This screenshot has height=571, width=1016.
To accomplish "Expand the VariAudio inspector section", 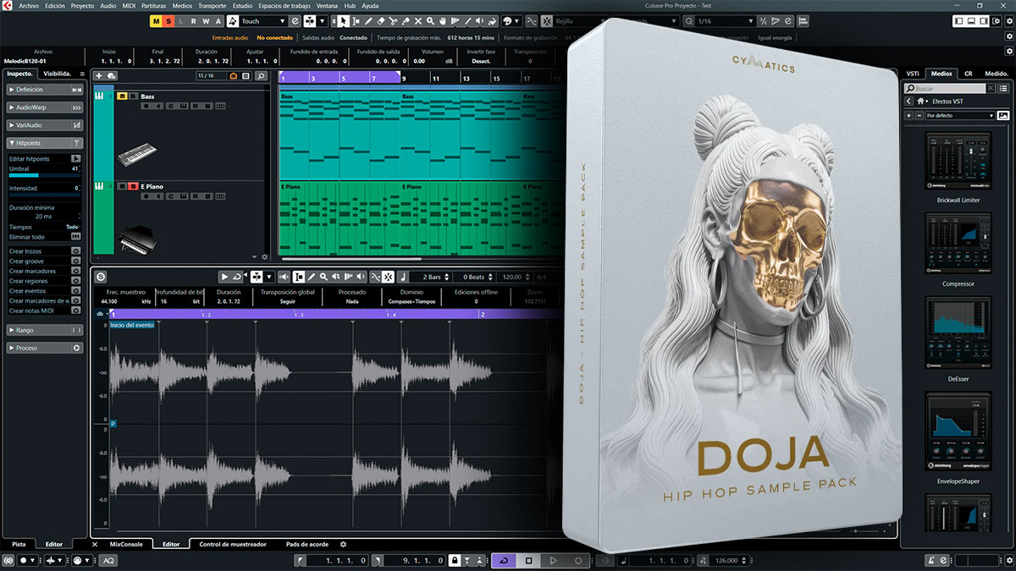I will point(45,125).
